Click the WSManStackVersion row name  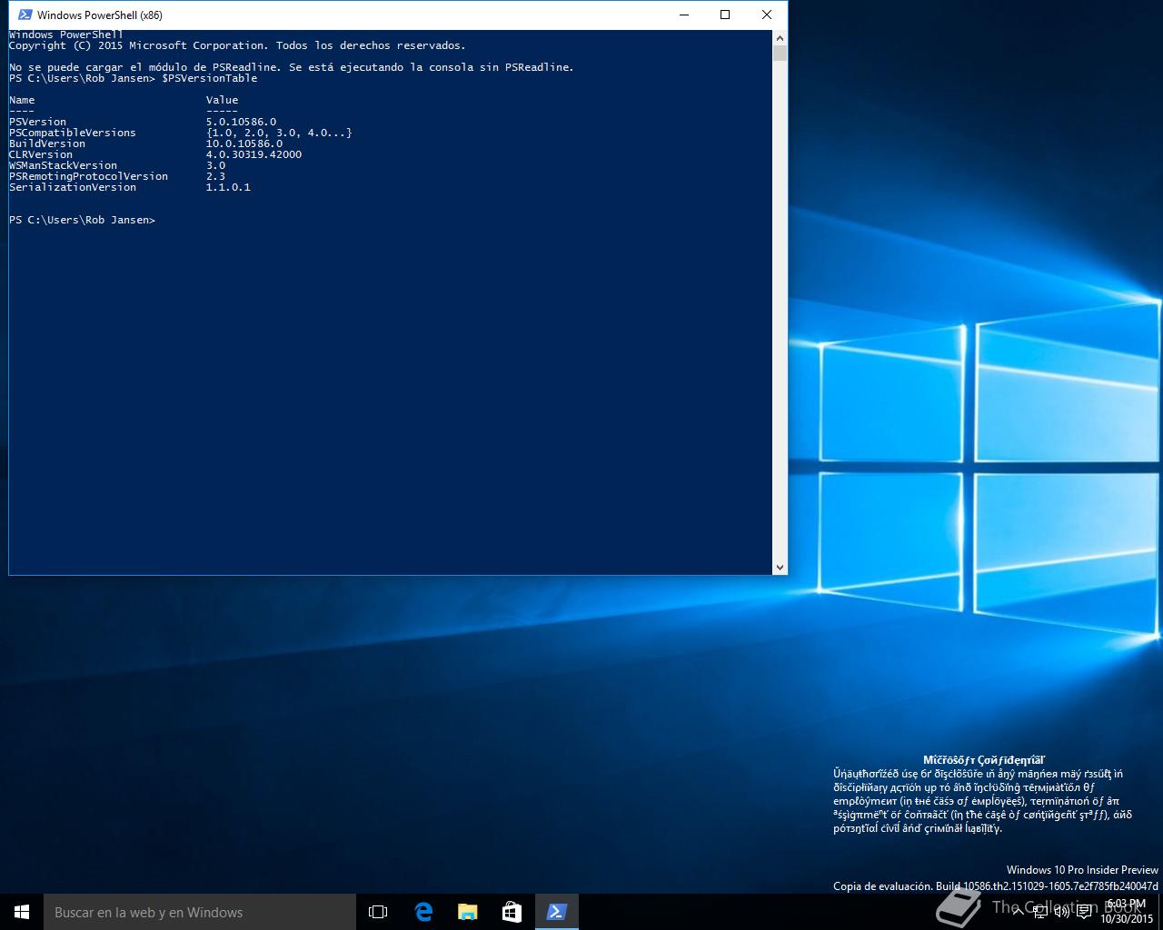[x=63, y=165]
